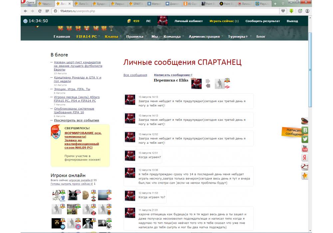Reload the page with refresh icon

pyautogui.click(x=40, y=11)
